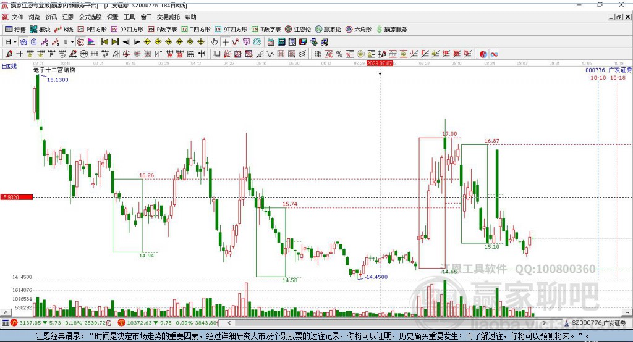Click the SZ000776 广发证券 status entry
The width and height of the screenshot is (633, 342).
595,323
